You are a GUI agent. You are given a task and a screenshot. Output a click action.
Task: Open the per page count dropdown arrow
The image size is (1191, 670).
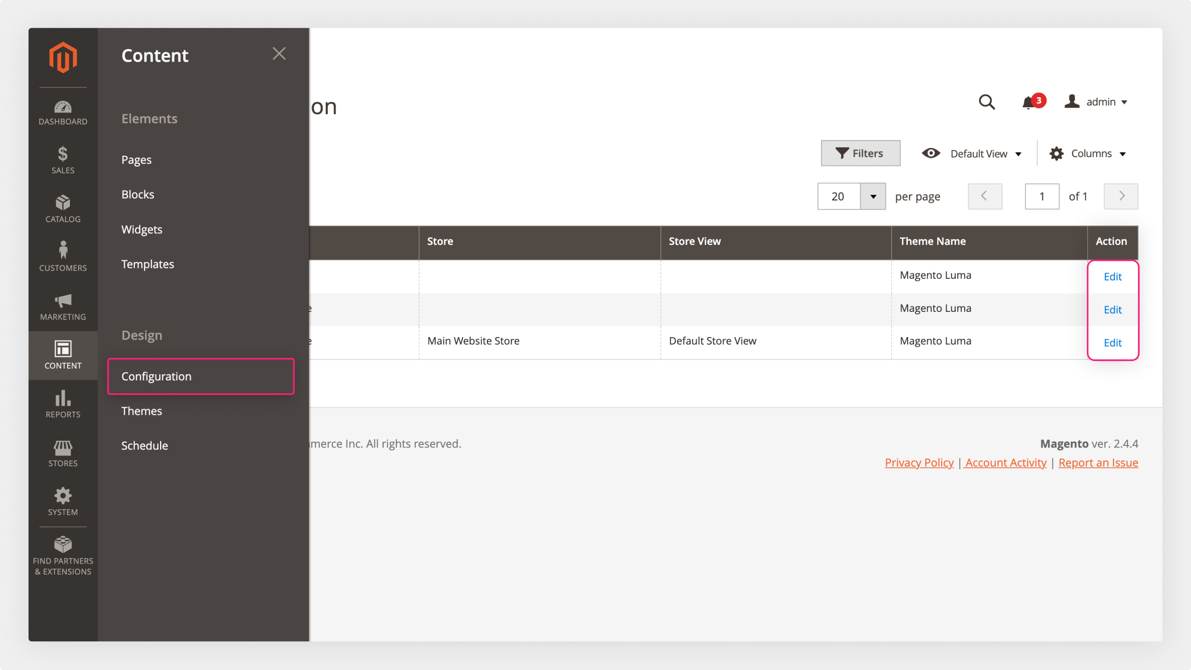coord(873,196)
